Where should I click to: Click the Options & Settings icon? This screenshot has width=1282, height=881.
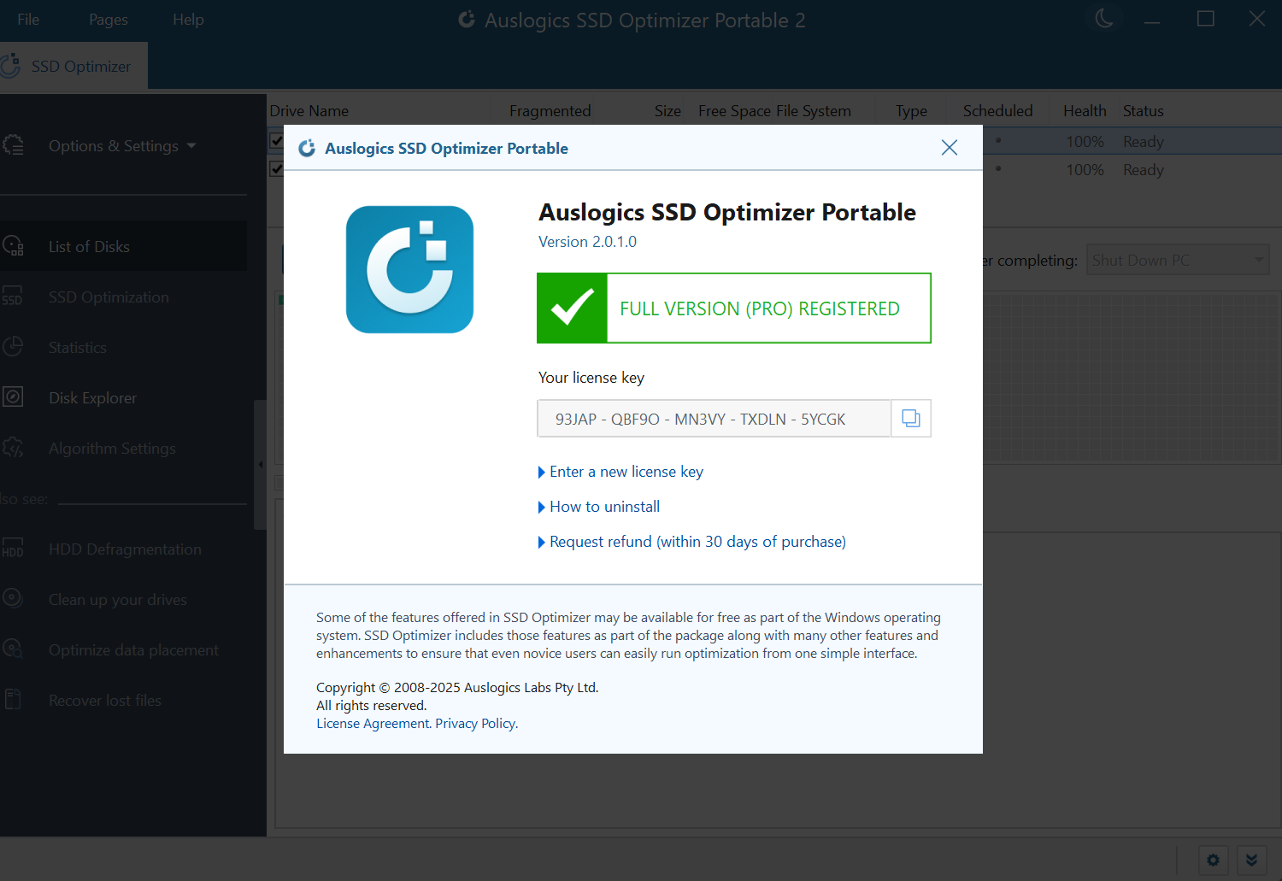click(x=13, y=145)
